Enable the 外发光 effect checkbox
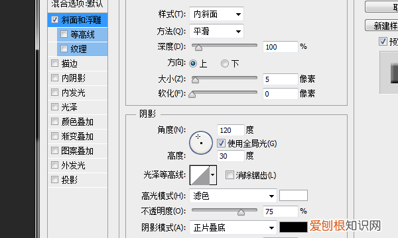 point(54,165)
